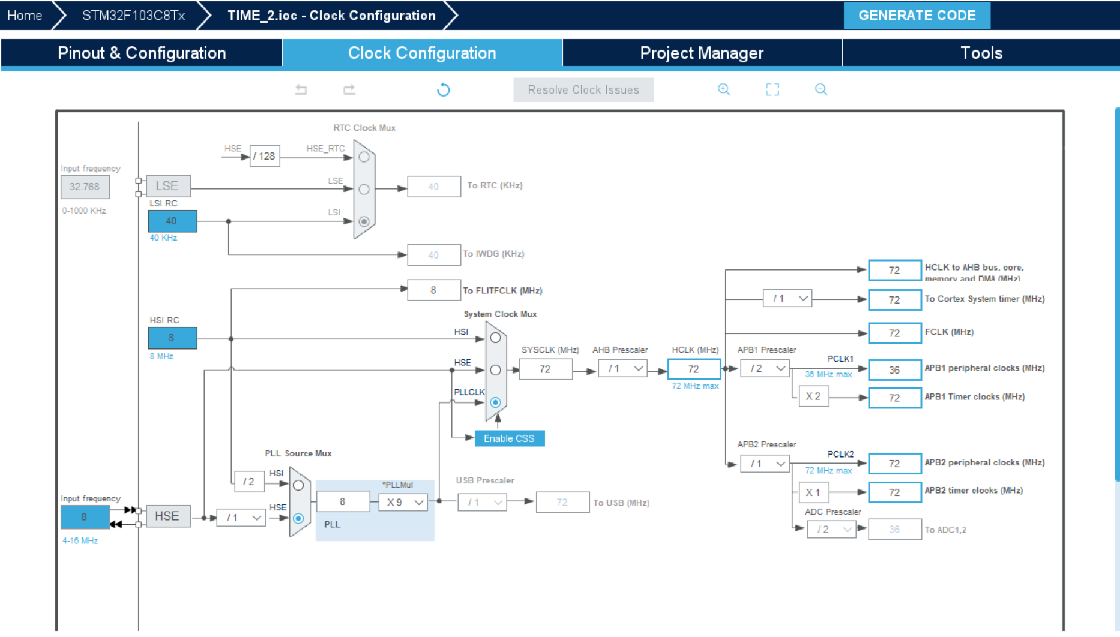Reset clock configuration with the circular arrow icon
1120x637 pixels.
[x=444, y=90]
